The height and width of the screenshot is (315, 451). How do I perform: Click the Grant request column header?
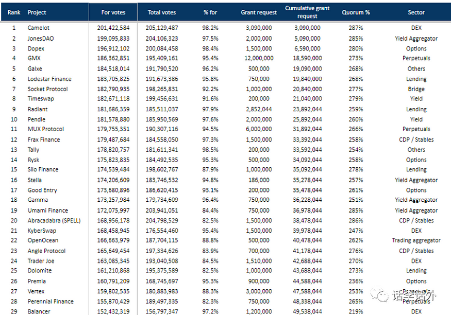point(259,12)
